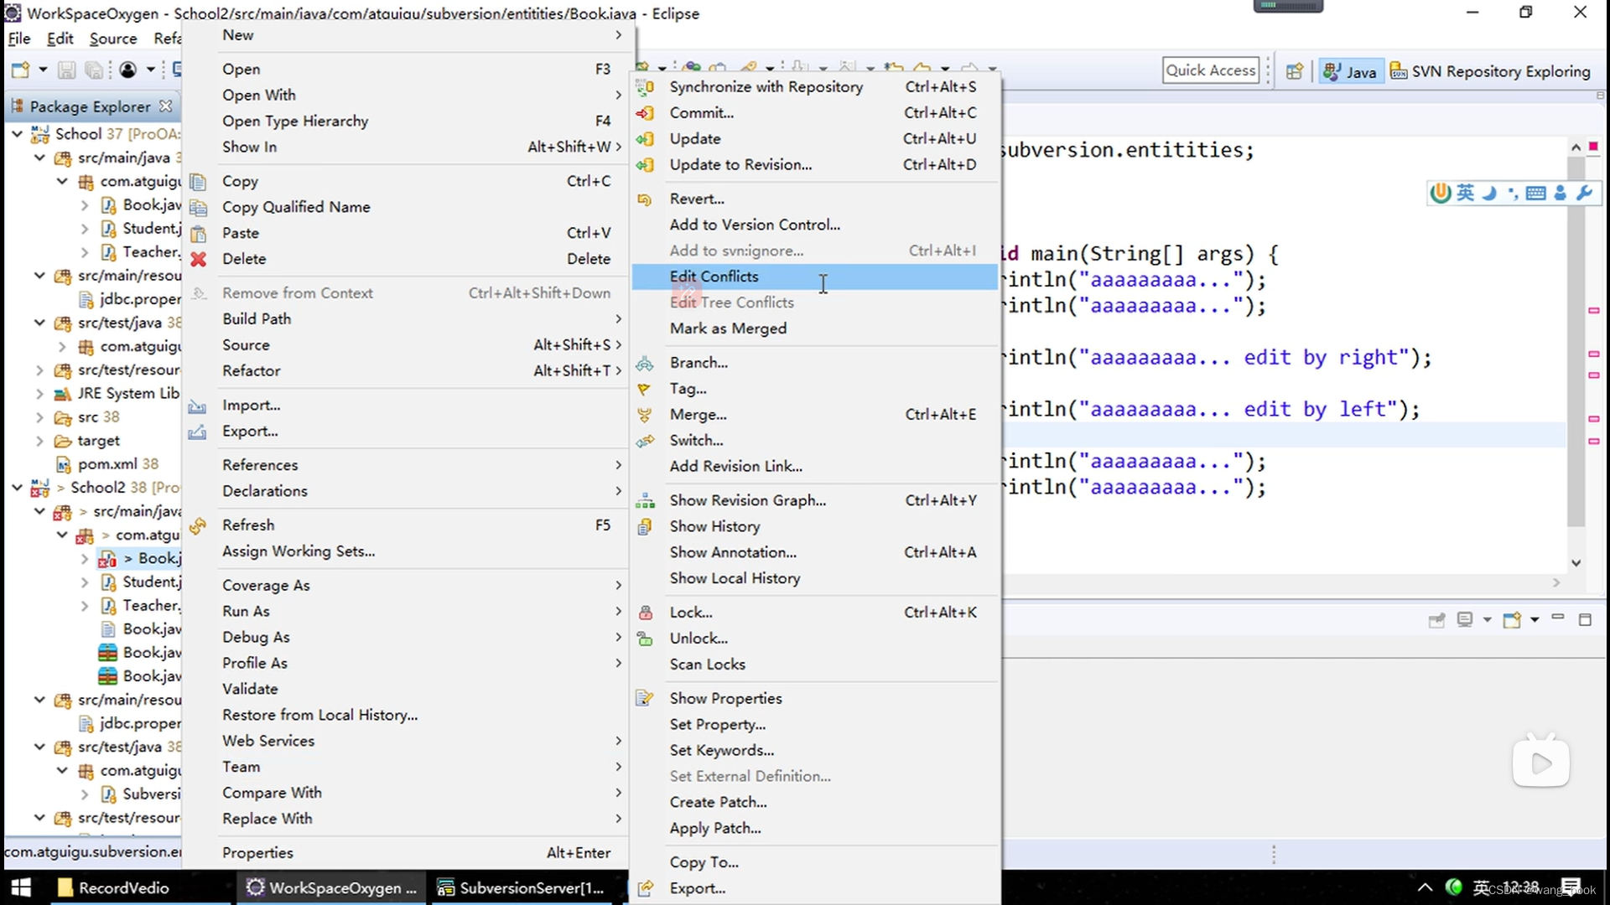Expand the src 38 folder
The height and width of the screenshot is (905, 1610).
tap(39, 417)
